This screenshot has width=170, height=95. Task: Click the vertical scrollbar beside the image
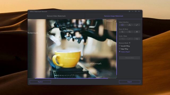[117, 49]
